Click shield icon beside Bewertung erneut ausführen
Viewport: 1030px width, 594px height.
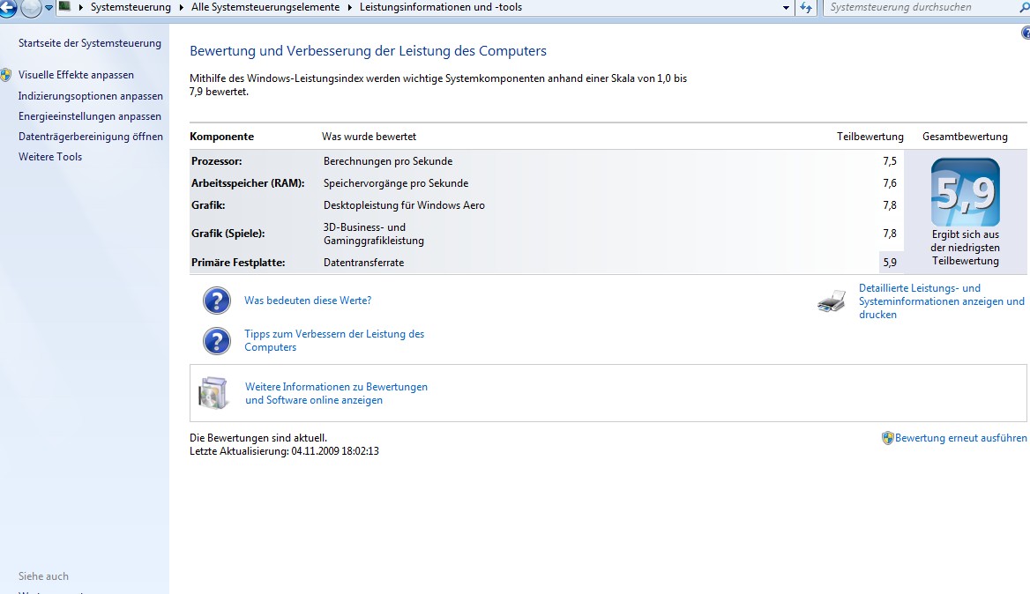pyautogui.click(x=887, y=438)
